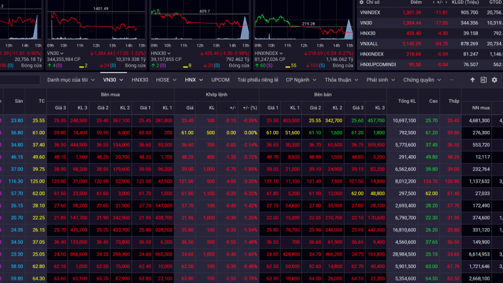503x283 pixels.
Task: Sort by NN mua column header
Action: coord(481,108)
